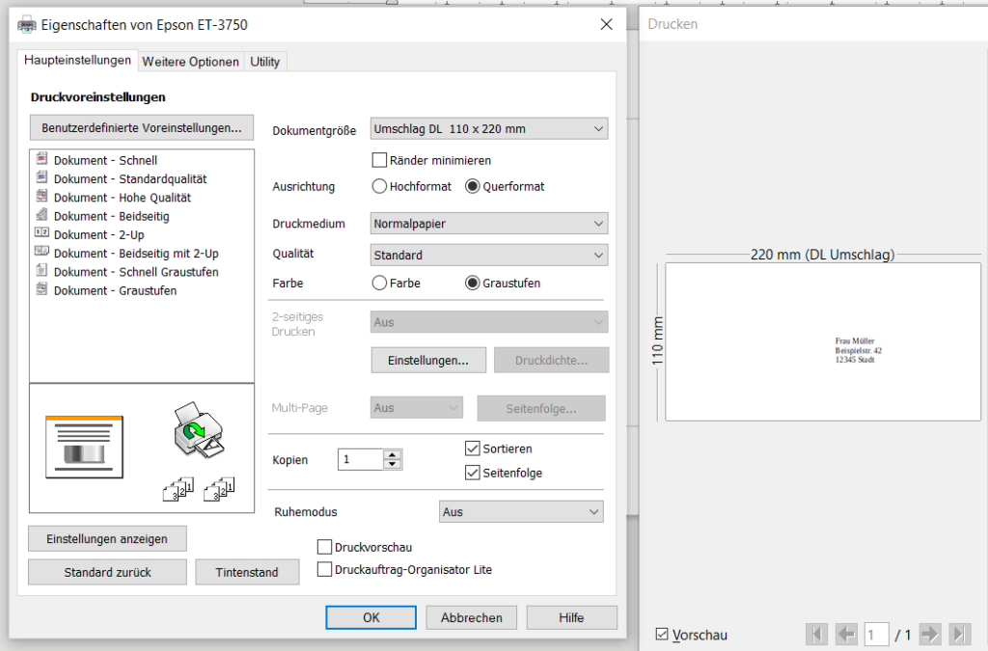The width and height of the screenshot is (988, 651).
Task: Click the Kopien number field
Action: click(x=361, y=460)
